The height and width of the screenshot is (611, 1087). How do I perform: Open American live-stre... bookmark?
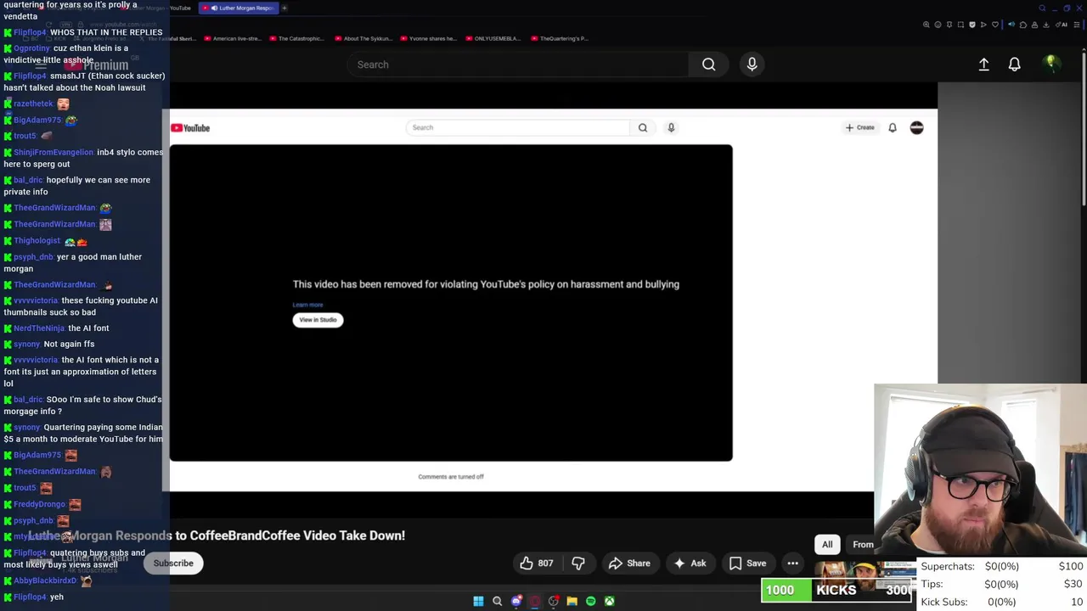click(232, 38)
